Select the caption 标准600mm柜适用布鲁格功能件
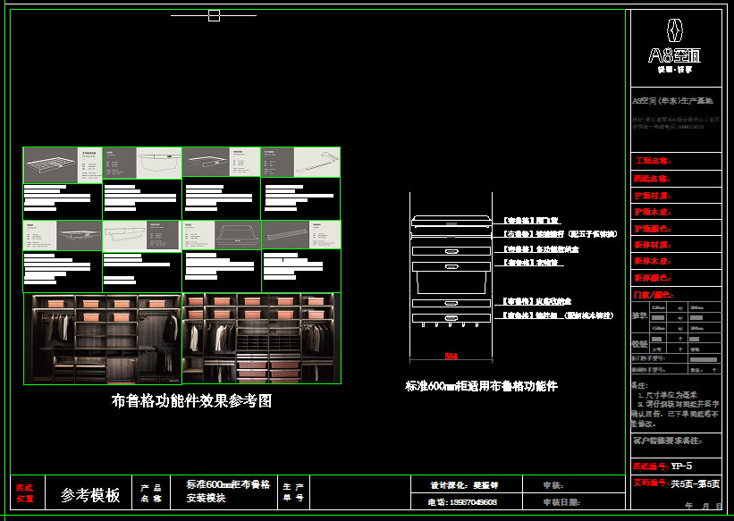734x521 pixels. 481,386
